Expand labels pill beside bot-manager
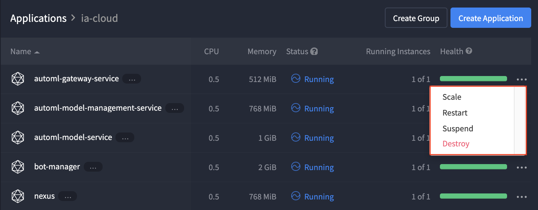The width and height of the screenshot is (538, 210). pos(93,167)
